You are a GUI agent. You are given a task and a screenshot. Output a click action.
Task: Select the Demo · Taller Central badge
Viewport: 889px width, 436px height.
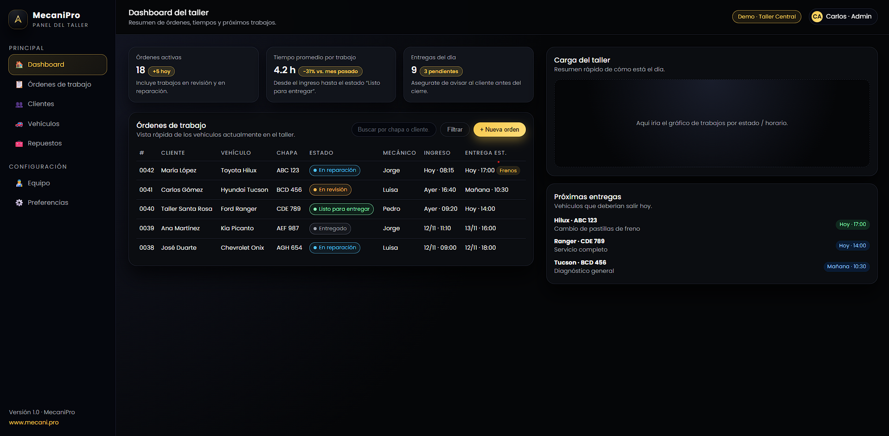766,17
